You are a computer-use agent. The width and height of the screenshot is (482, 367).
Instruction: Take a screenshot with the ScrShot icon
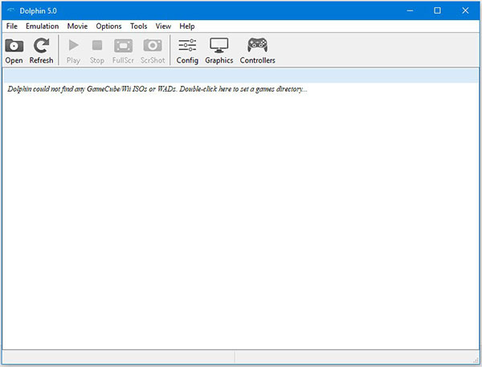click(x=153, y=51)
